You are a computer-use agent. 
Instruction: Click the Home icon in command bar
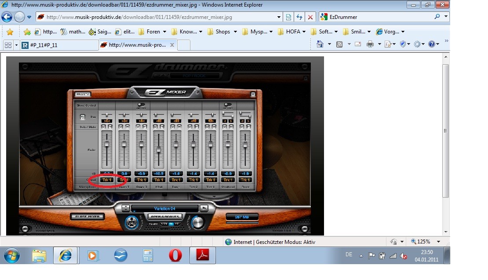coord(320,44)
